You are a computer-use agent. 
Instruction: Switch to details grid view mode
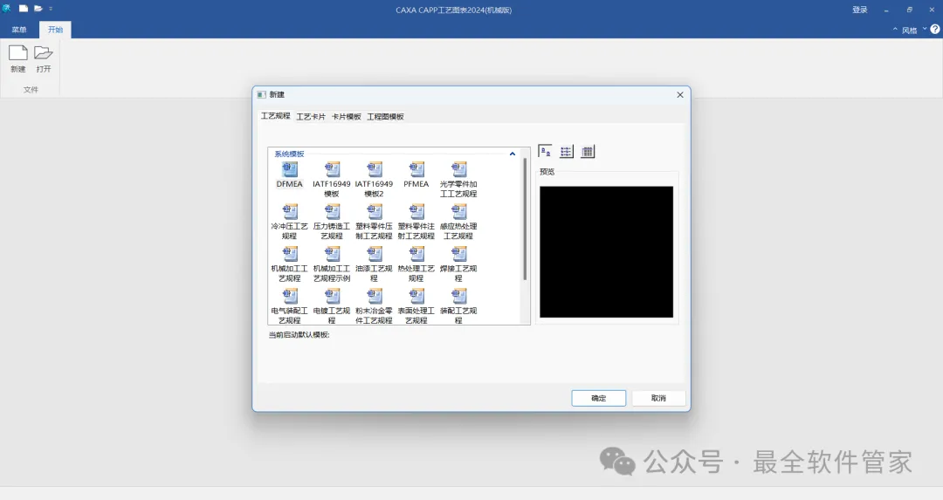click(x=588, y=152)
